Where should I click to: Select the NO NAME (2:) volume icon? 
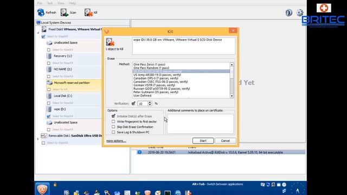pos(49,69)
